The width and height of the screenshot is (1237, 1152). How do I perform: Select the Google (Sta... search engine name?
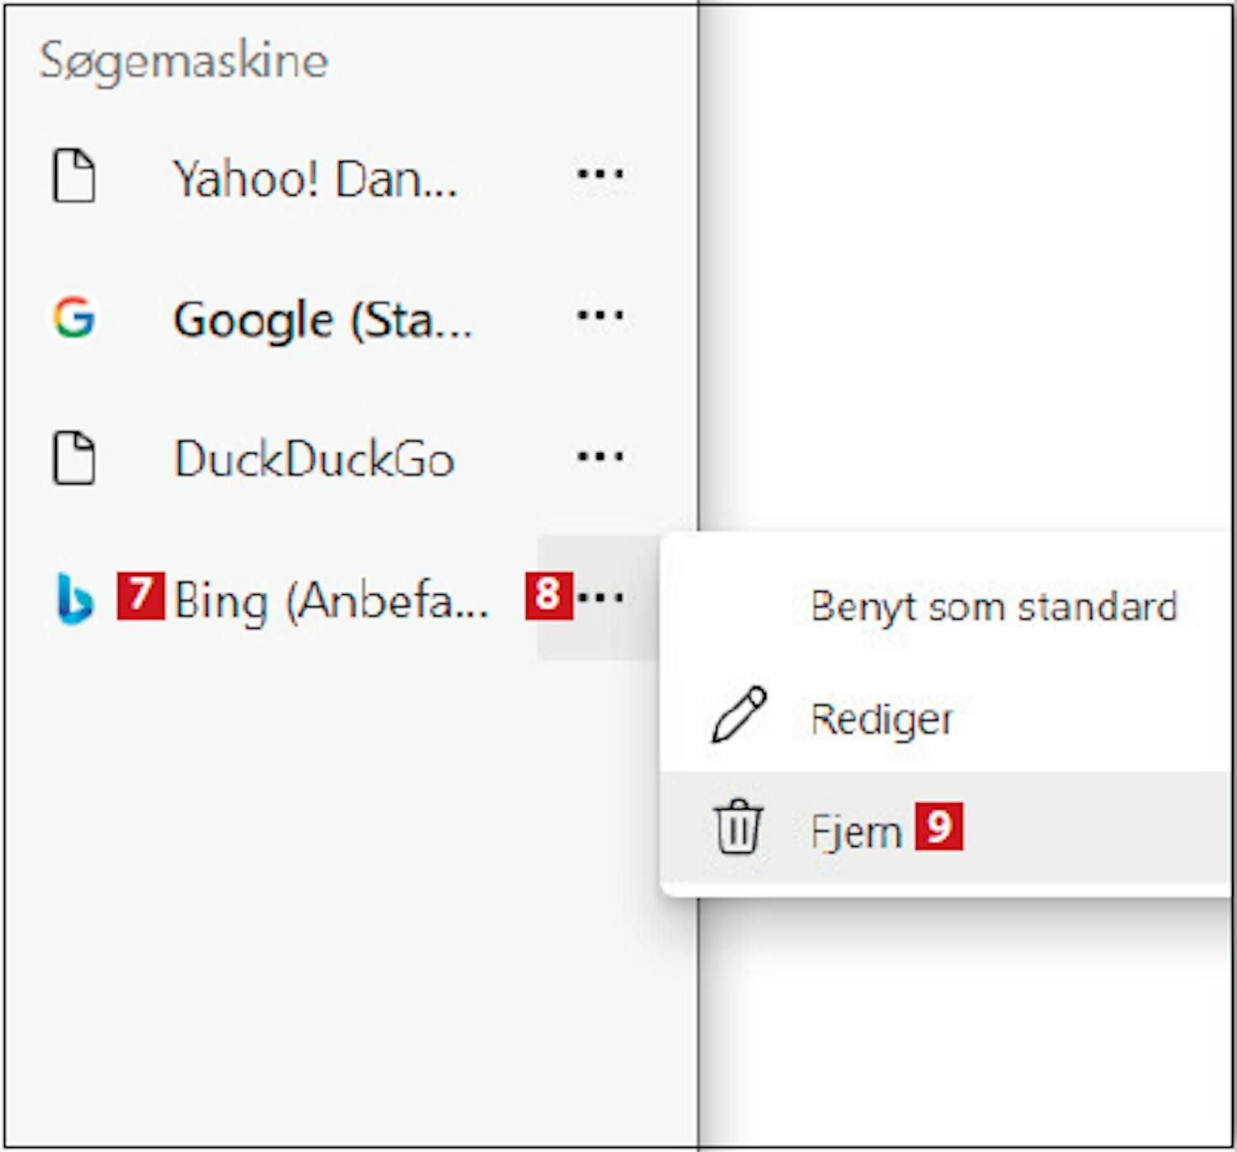(322, 320)
